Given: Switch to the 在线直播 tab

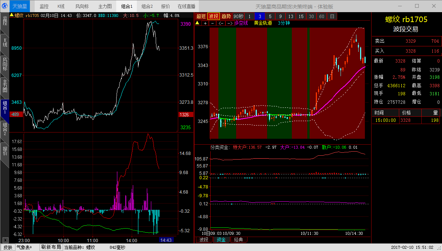Looking at the screenshot, I should pos(186,6).
